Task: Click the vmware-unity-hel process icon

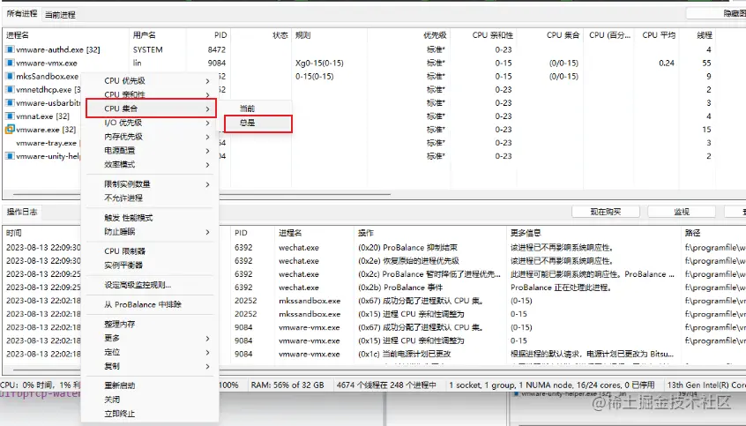Action: click(x=10, y=156)
